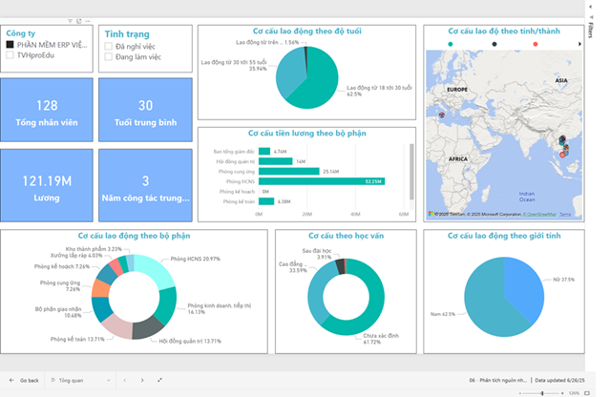Tick the Đang làm việc status checkbox
The height and width of the screenshot is (397, 610).
click(x=108, y=58)
